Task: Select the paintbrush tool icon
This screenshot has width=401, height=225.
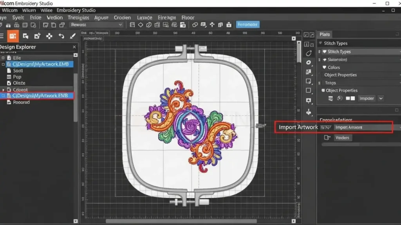Action: click(72, 36)
